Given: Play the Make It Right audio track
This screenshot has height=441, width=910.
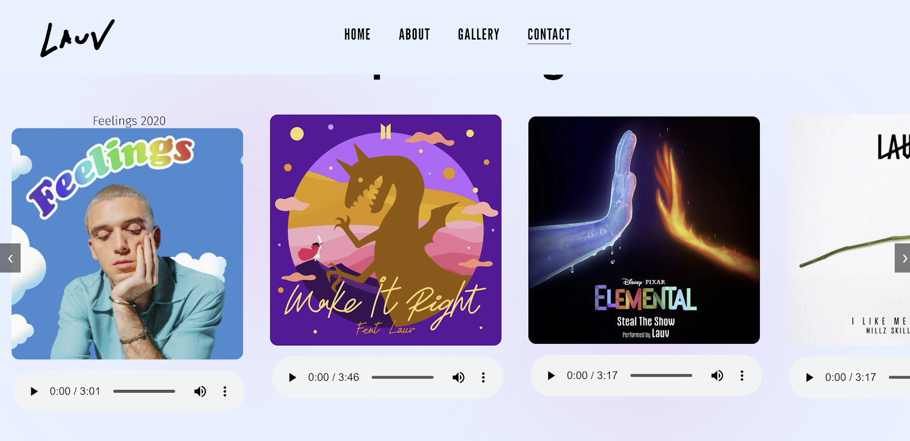Looking at the screenshot, I should [292, 377].
